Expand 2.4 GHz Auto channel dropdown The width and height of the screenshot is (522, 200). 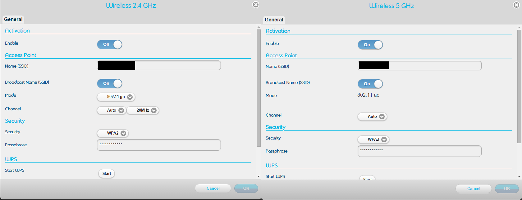tap(112, 110)
